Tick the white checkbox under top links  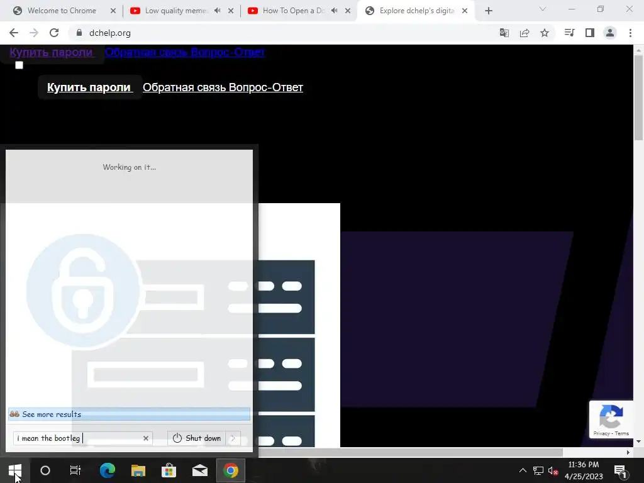19,65
